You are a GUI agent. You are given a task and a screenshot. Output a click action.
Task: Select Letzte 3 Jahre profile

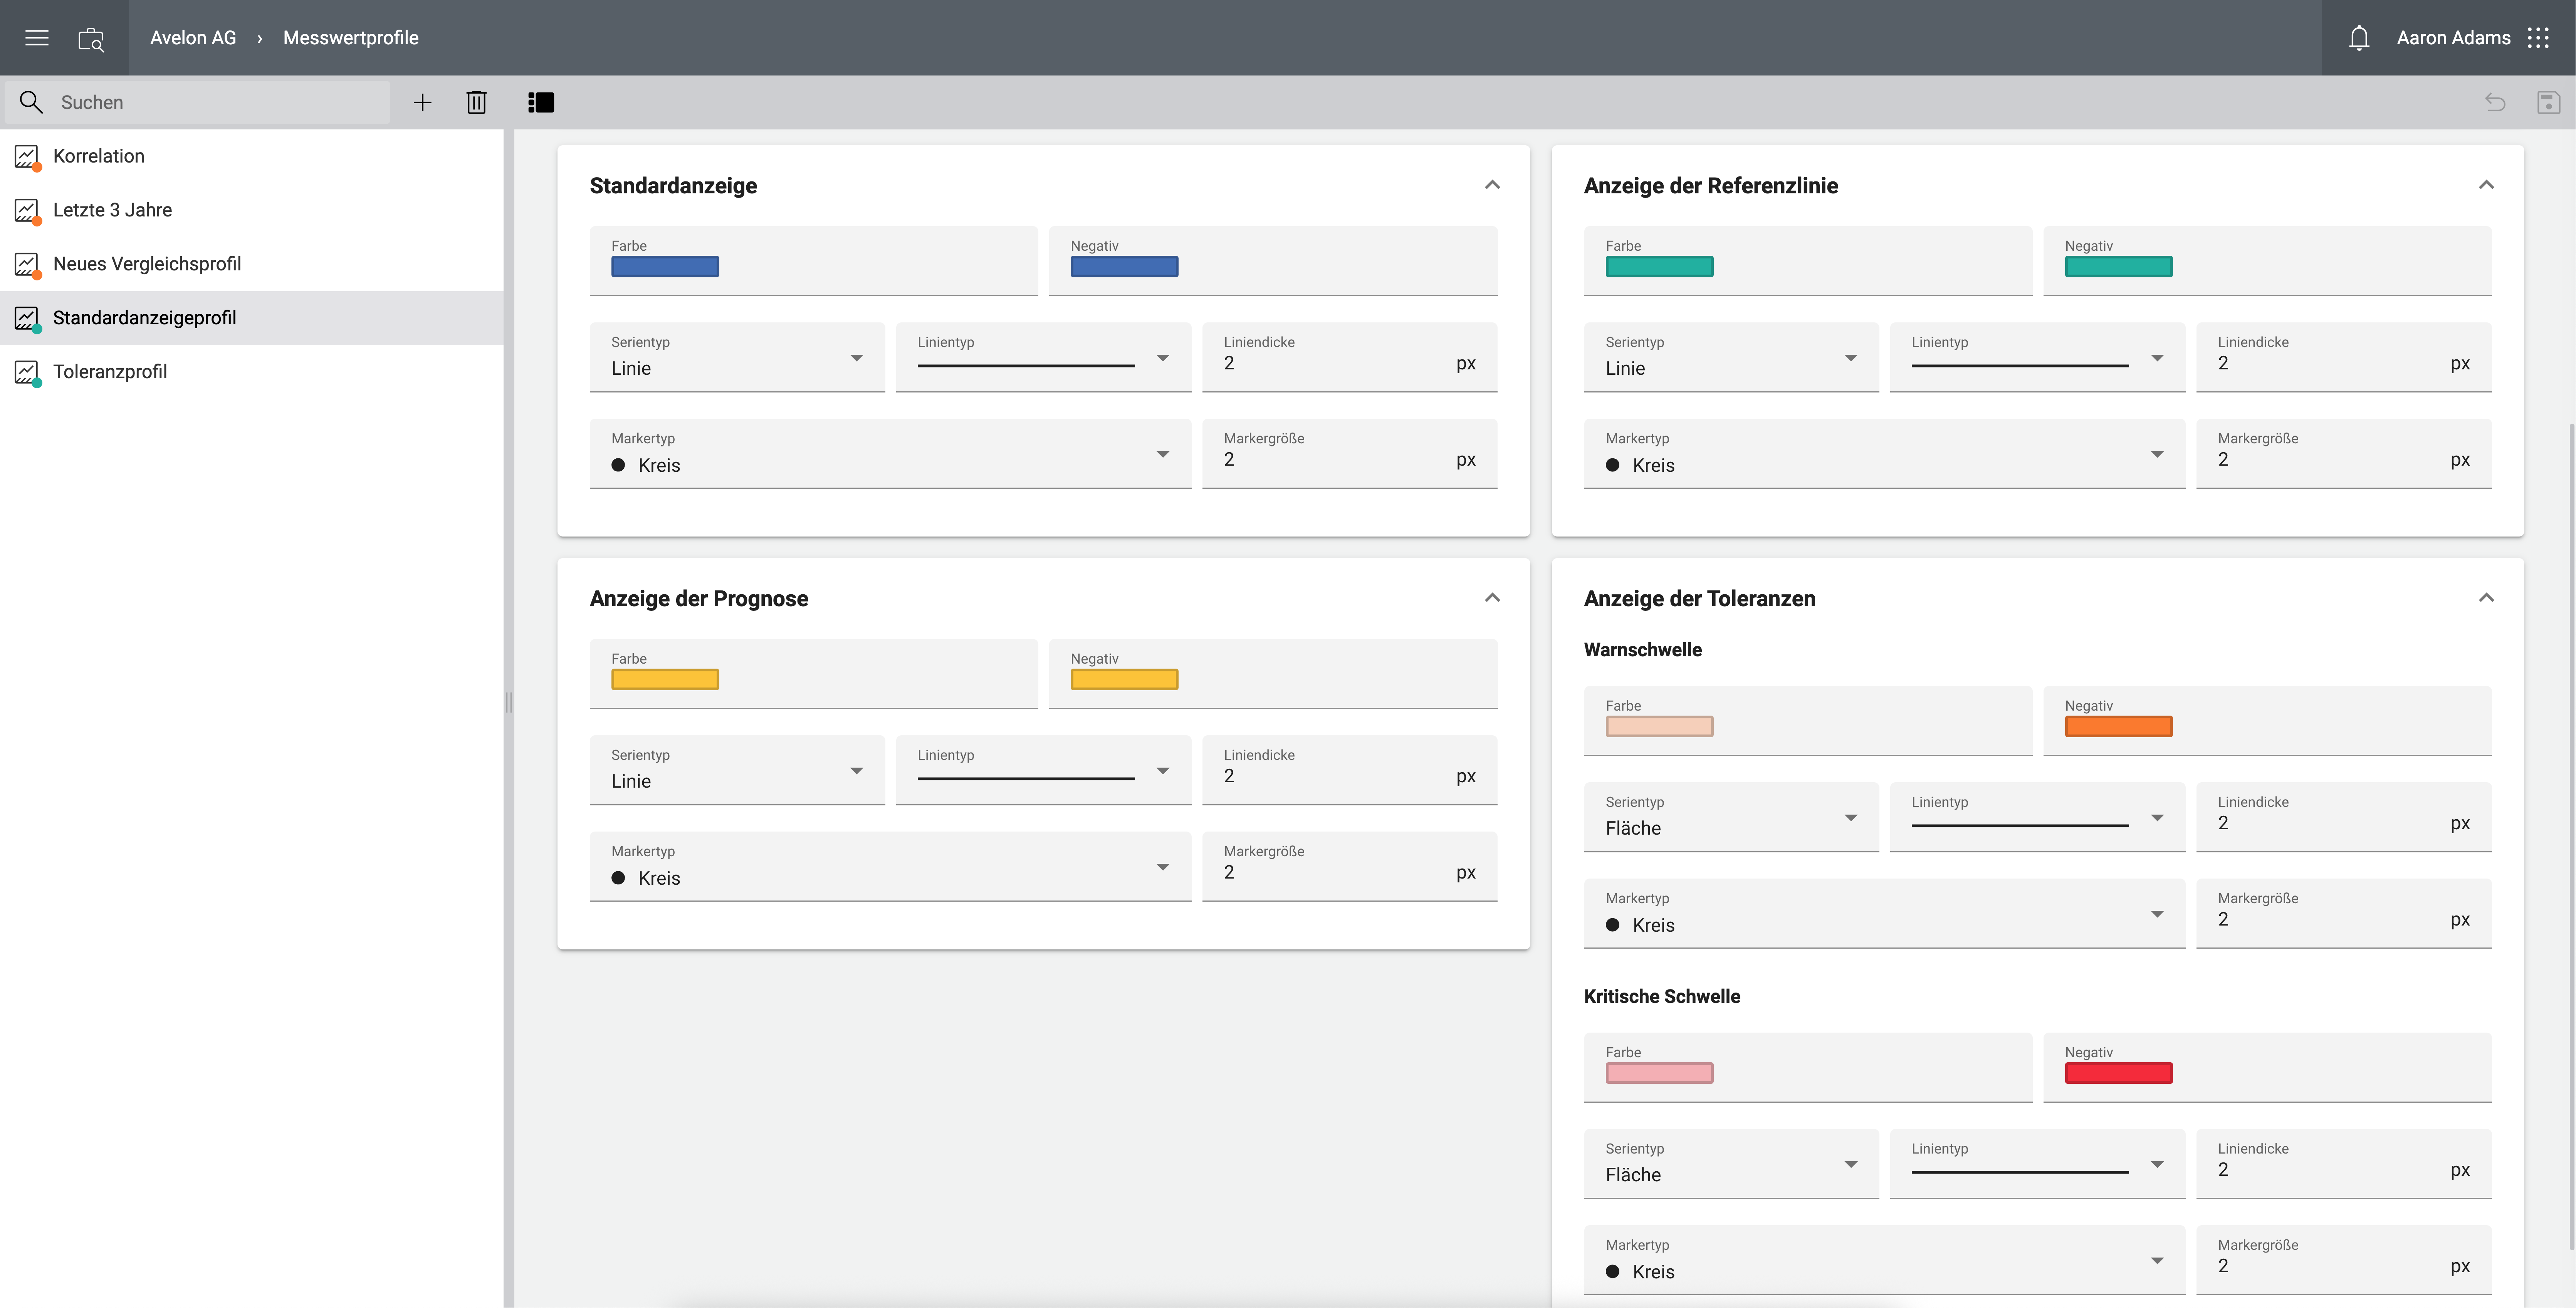click(112, 210)
